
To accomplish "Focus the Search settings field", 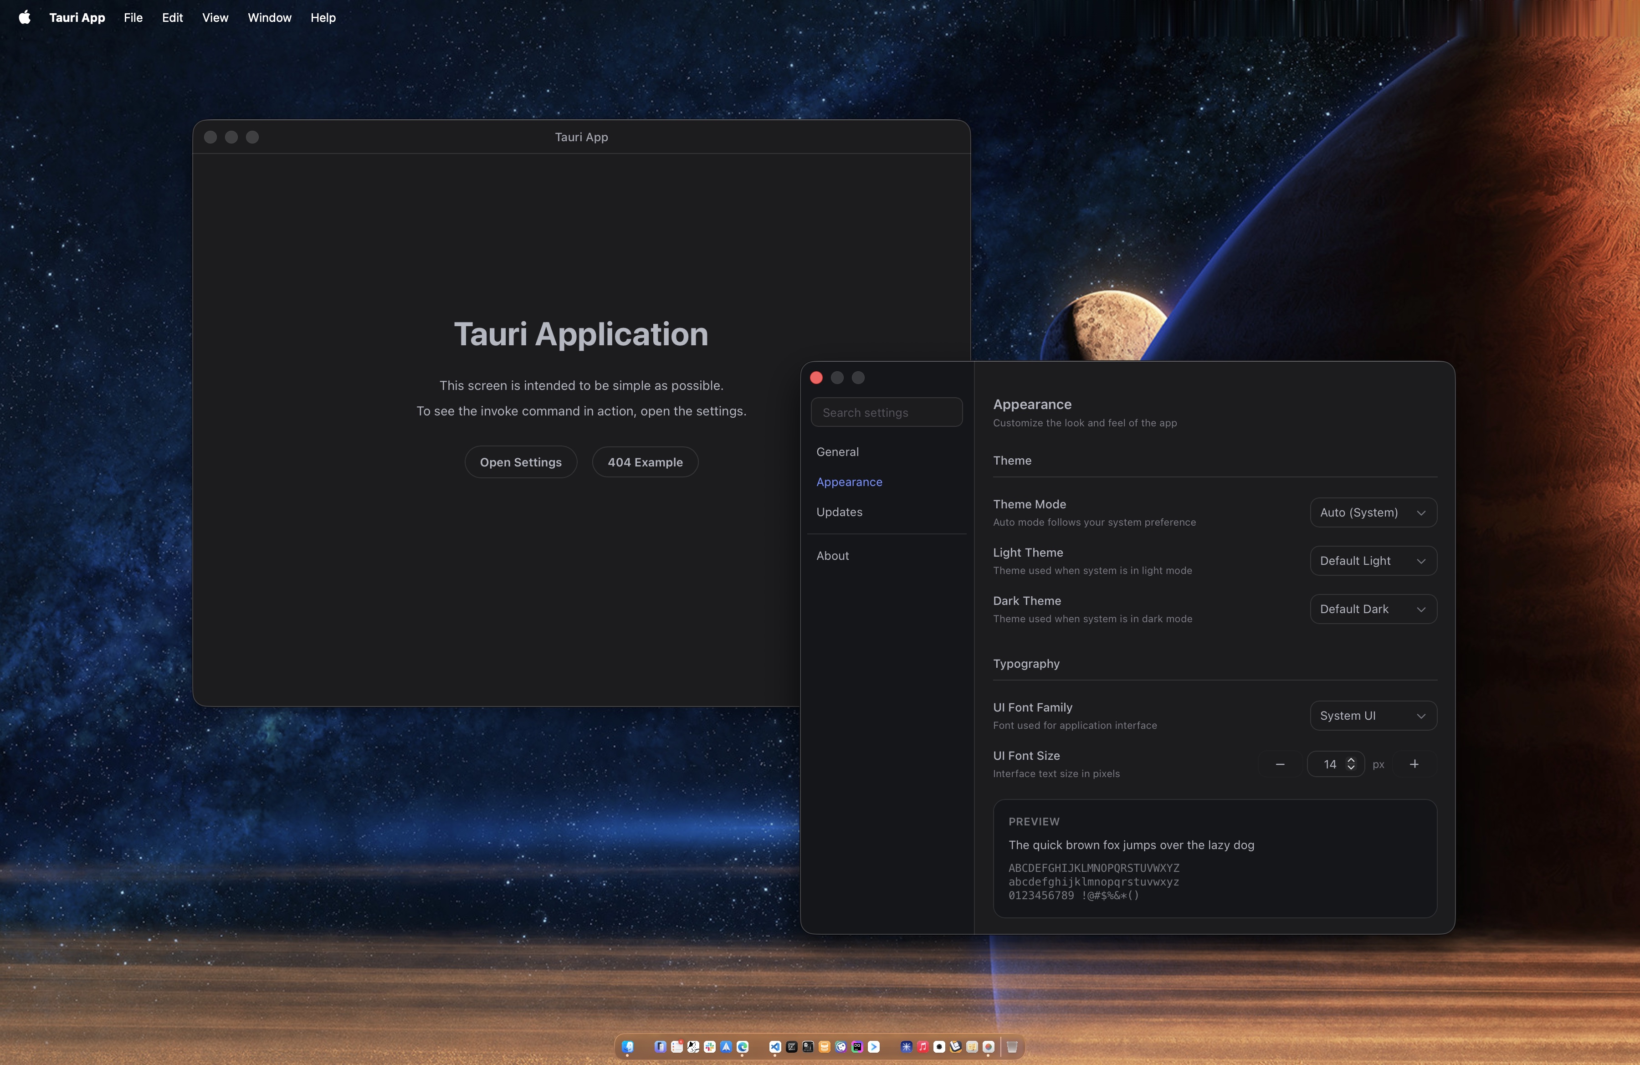I will point(887,413).
